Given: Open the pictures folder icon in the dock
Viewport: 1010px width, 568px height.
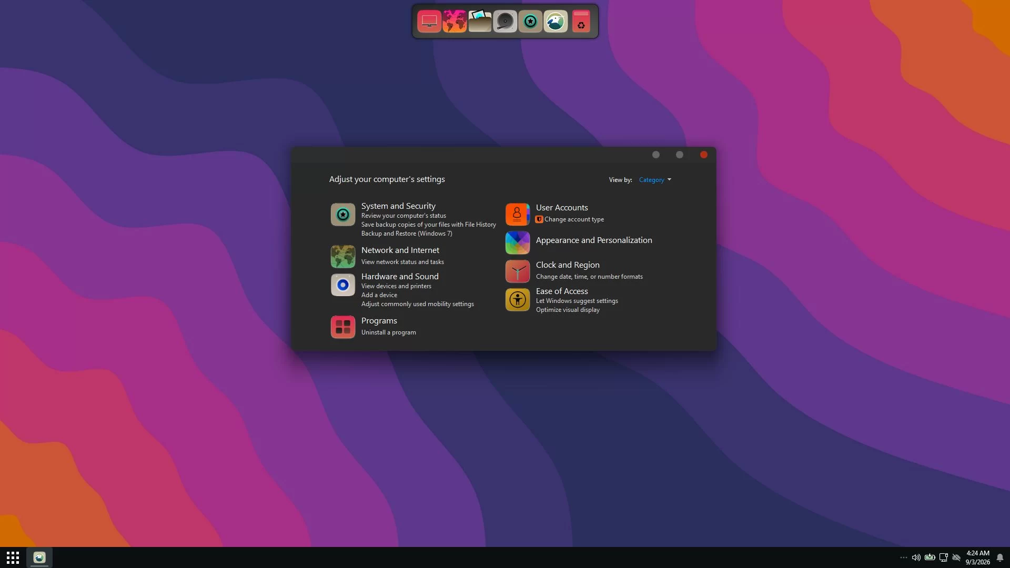Looking at the screenshot, I should click(x=480, y=22).
